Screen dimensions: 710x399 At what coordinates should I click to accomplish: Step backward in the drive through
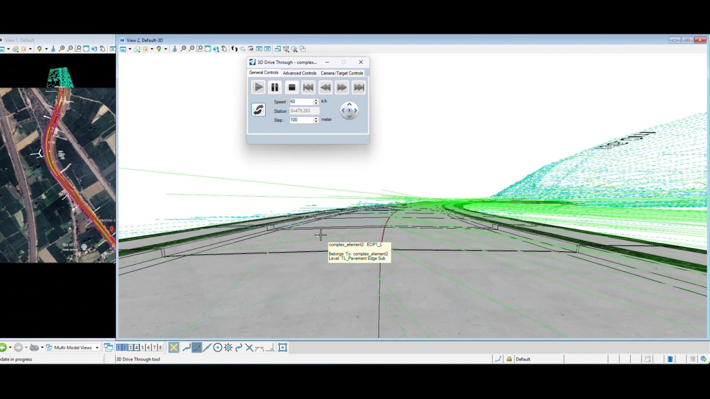[325, 87]
